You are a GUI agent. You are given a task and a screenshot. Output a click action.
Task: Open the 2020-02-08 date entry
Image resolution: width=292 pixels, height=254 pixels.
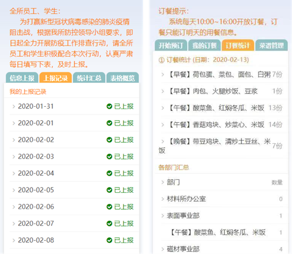[36, 241]
